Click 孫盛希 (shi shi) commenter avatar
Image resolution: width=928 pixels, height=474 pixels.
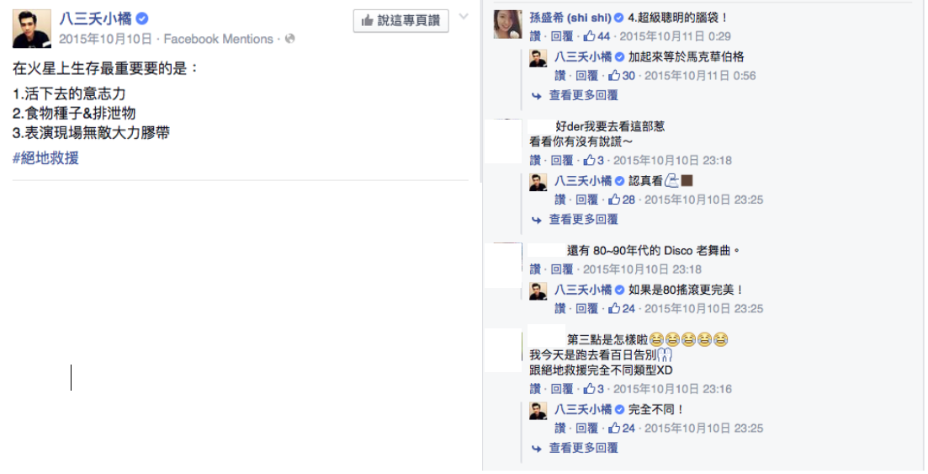coord(508,24)
